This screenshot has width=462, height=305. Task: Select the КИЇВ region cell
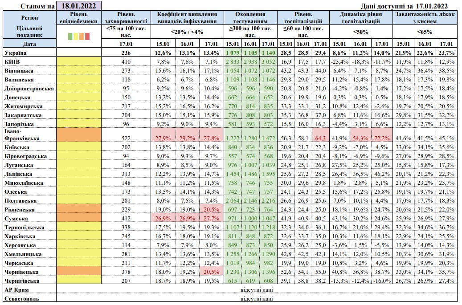pos(14,61)
